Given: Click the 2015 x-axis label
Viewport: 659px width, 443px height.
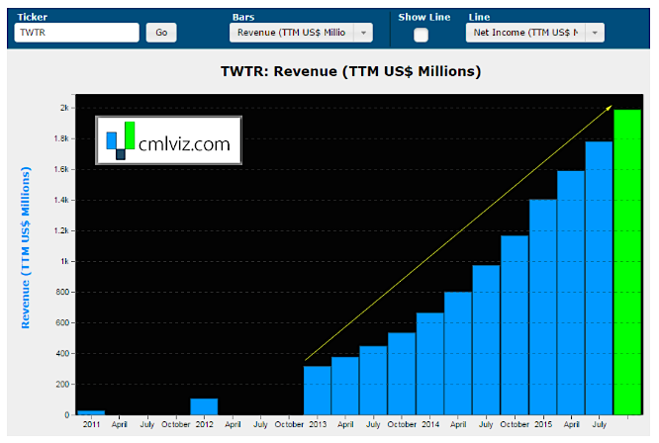Looking at the screenshot, I should click(543, 424).
